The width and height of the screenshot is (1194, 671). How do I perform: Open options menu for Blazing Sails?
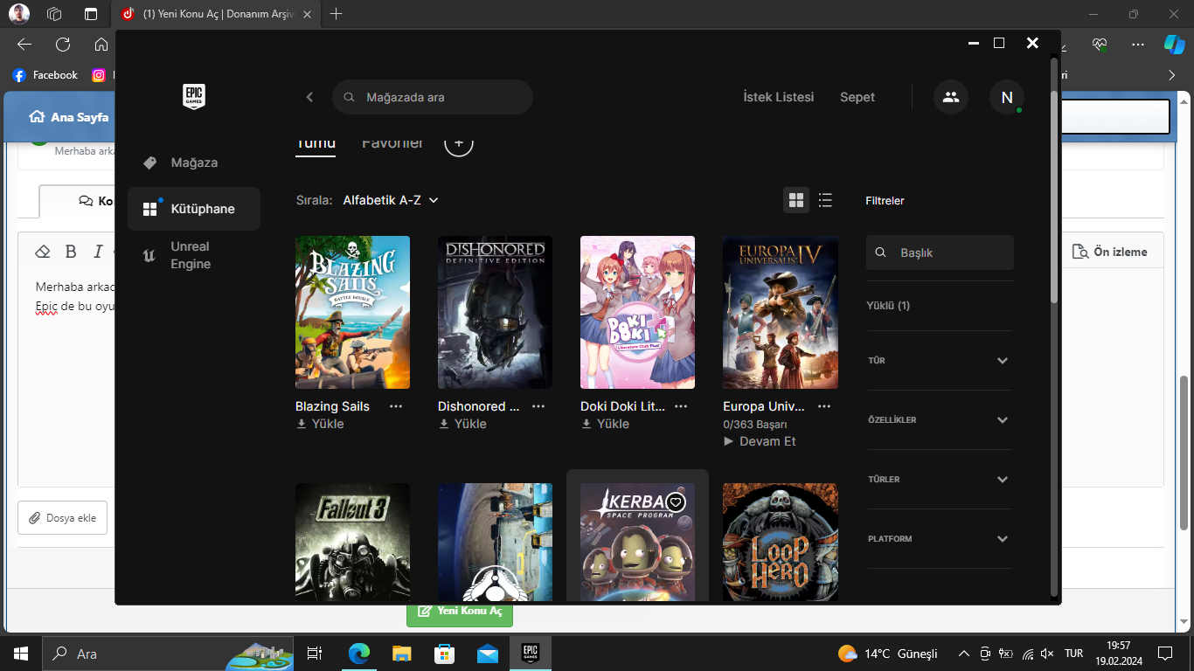tap(396, 406)
